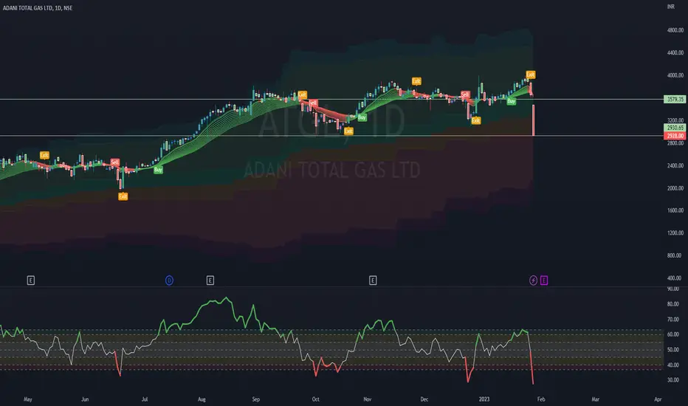Select the Exit label in late November
Screen dimensions: 688x406
416,81
